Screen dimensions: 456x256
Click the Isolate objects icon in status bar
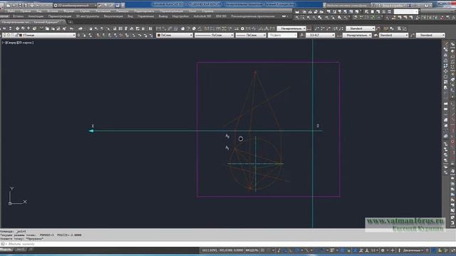pyautogui.click(x=440, y=250)
